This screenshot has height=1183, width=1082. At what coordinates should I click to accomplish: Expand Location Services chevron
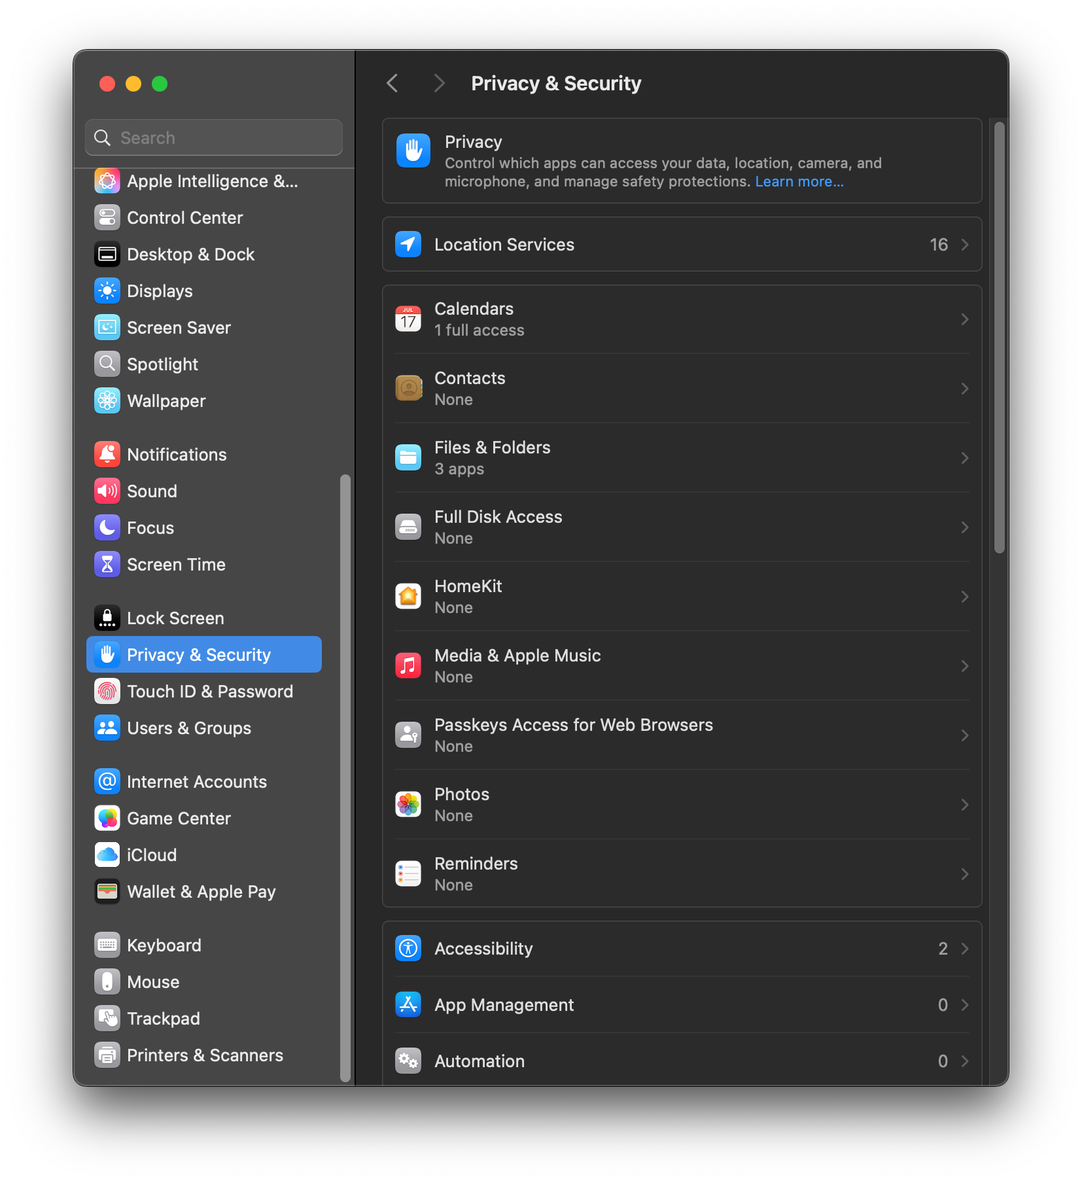point(965,245)
